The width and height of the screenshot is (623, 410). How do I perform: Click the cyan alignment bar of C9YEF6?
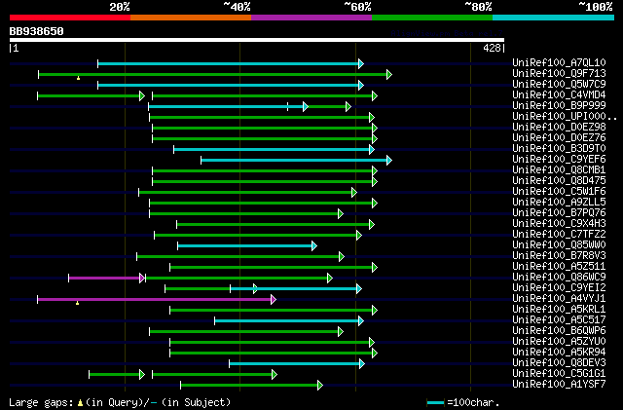296,161
